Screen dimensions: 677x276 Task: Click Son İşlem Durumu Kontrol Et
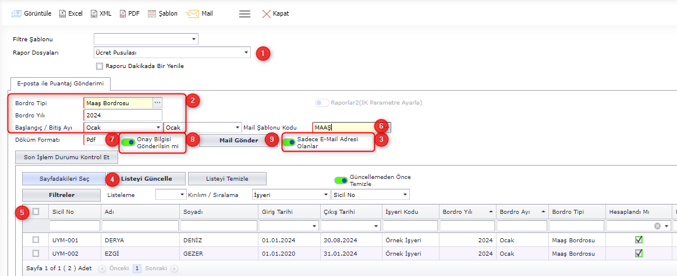pyautogui.click(x=66, y=157)
